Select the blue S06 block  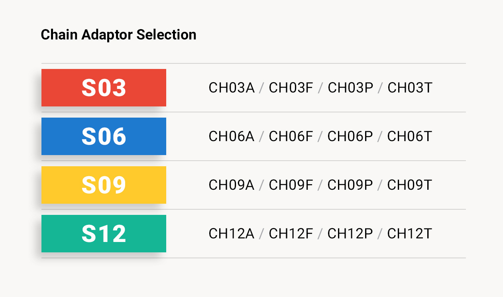[104, 136]
